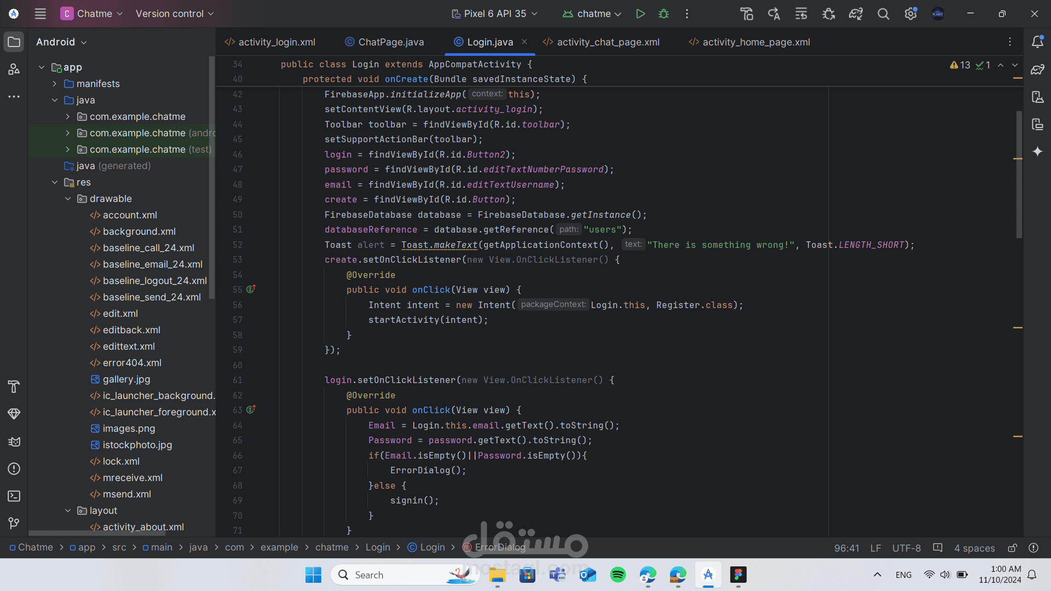
Task: Expand the manifests folder
Action: (55, 84)
